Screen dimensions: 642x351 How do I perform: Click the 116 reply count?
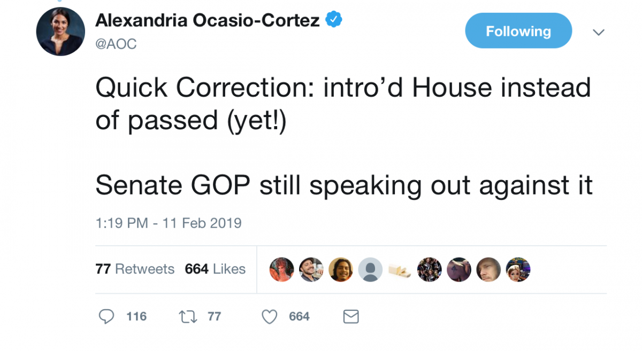click(136, 317)
